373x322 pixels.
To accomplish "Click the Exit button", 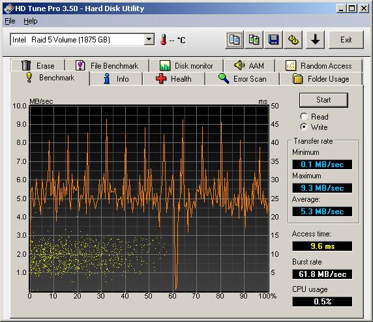I will (x=346, y=40).
